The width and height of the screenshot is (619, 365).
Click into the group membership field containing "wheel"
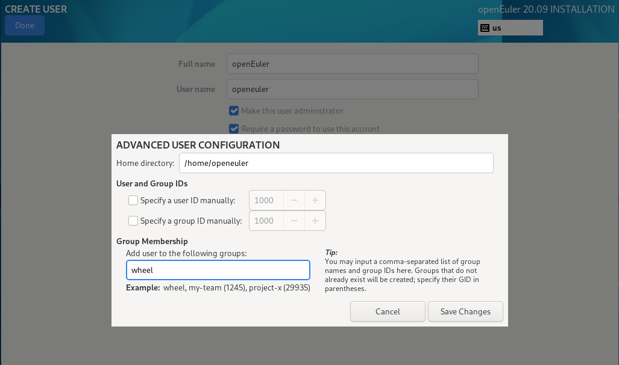218,270
